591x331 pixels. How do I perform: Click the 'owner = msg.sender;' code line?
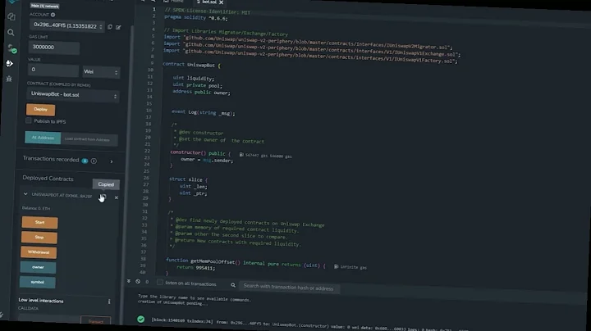pos(207,160)
